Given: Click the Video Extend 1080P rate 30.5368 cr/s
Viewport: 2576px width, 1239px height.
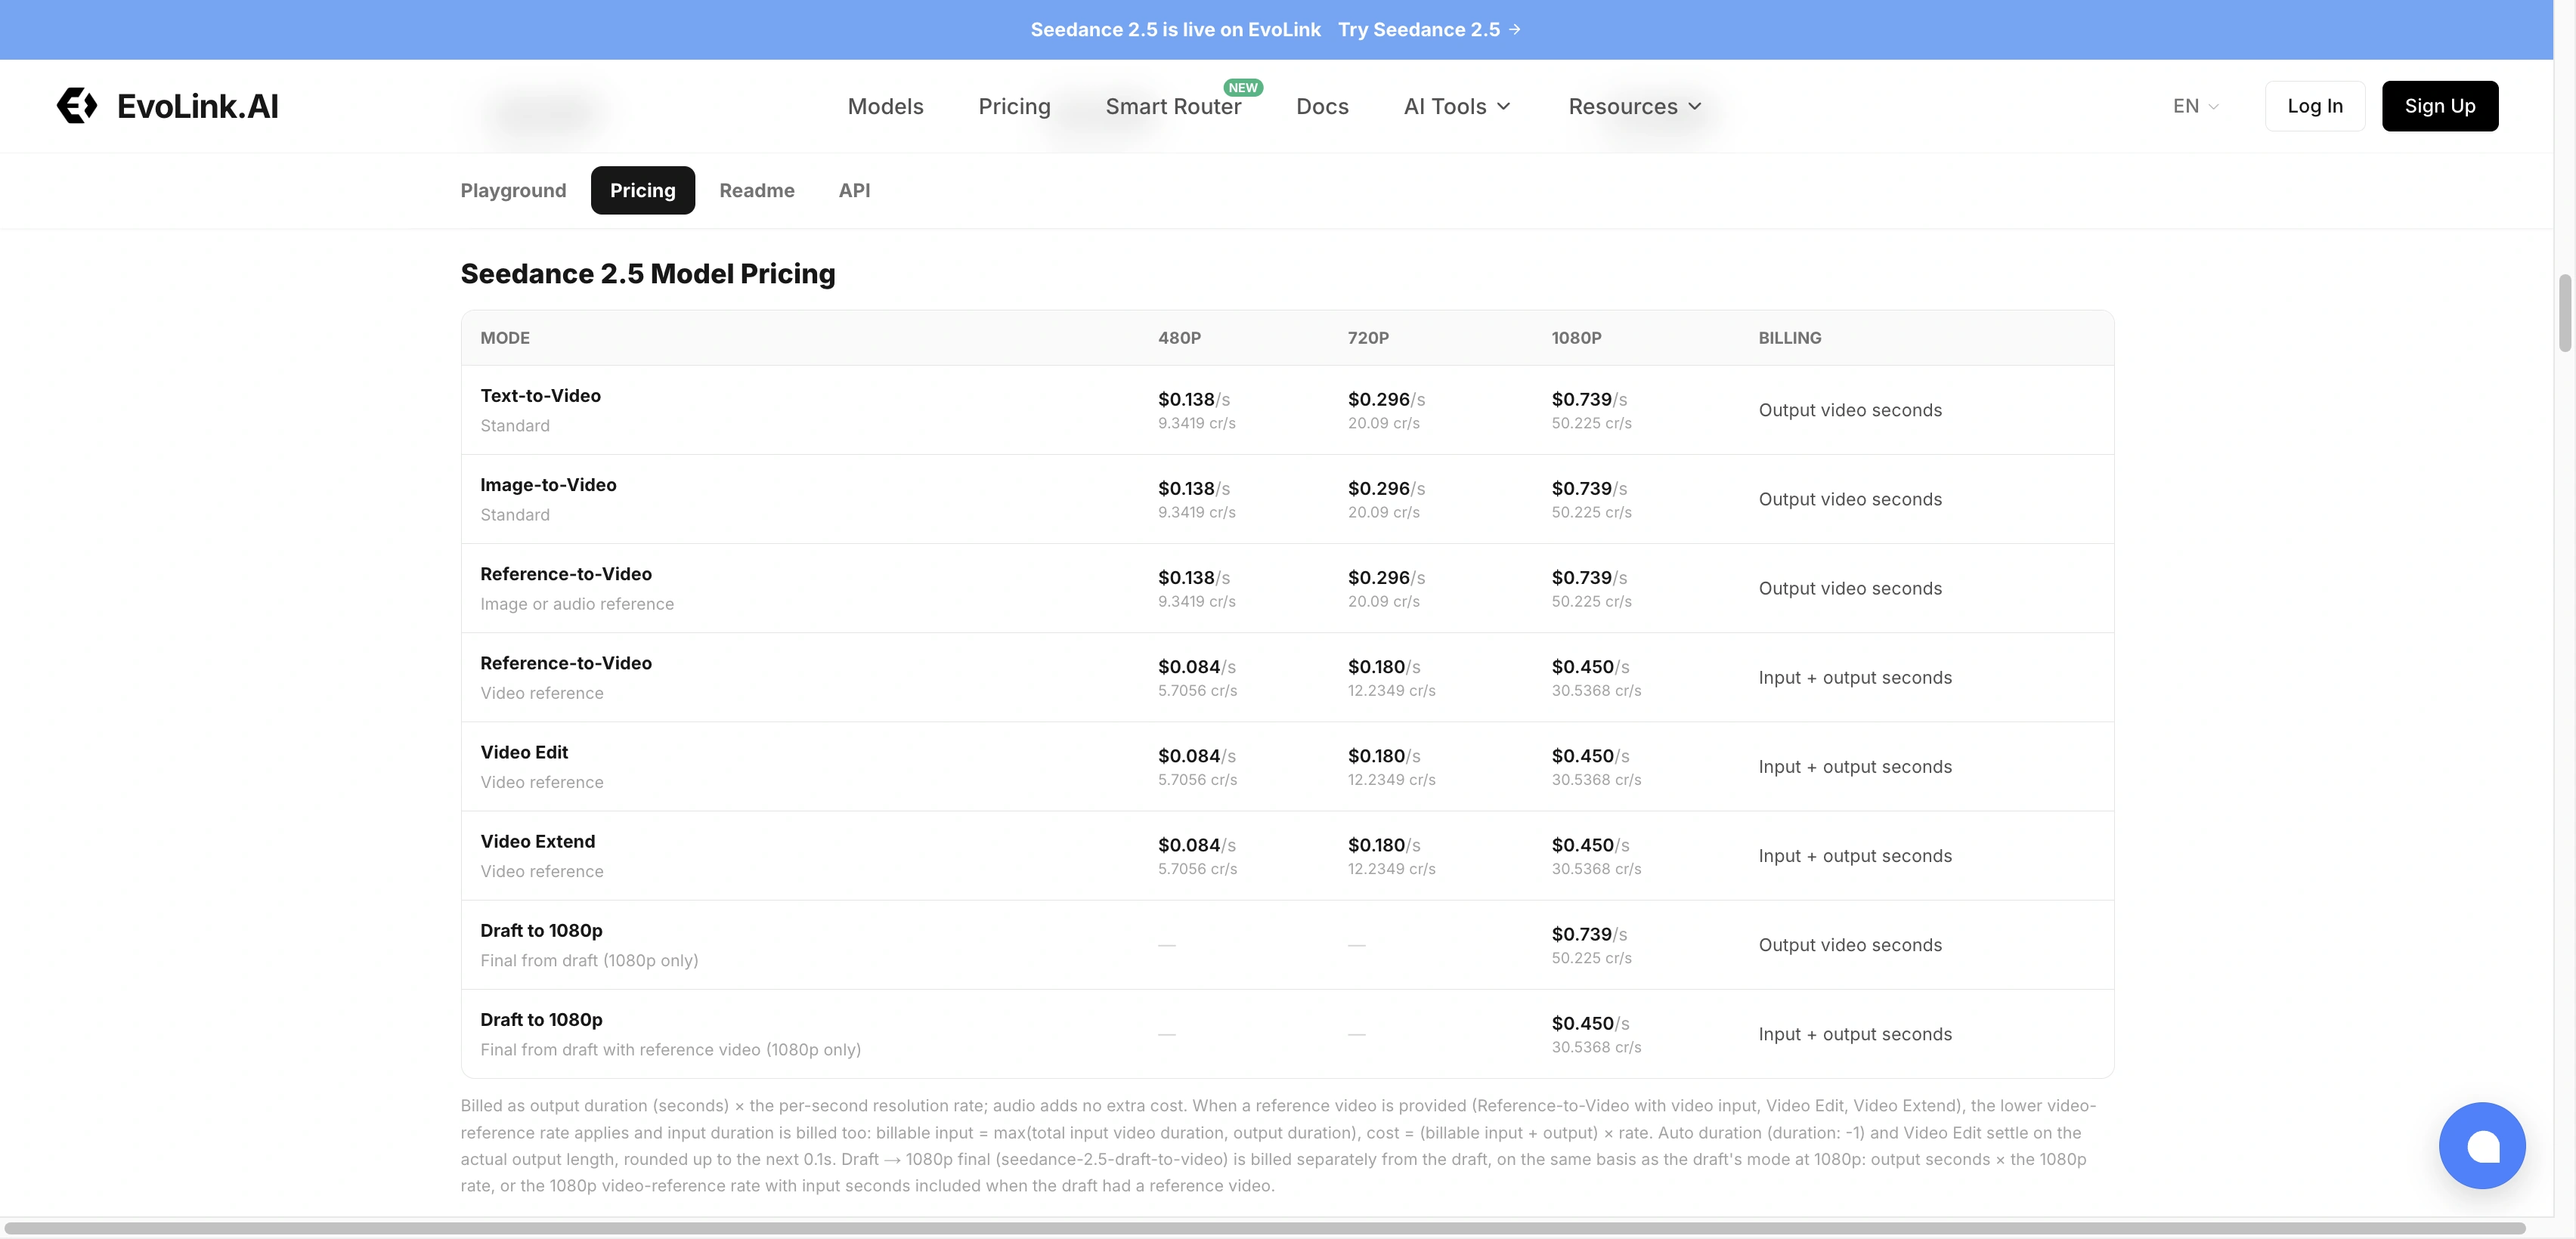Looking at the screenshot, I should pyautogui.click(x=1596, y=870).
